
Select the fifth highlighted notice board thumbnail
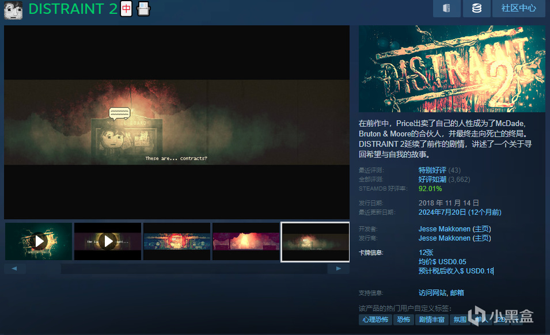tap(315, 241)
